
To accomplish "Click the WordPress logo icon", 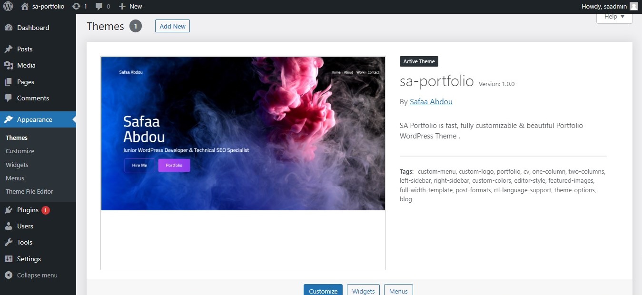I will click(8, 6).
